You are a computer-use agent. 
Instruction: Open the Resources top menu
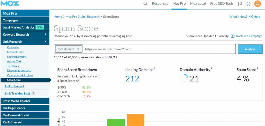coord(160,4)
